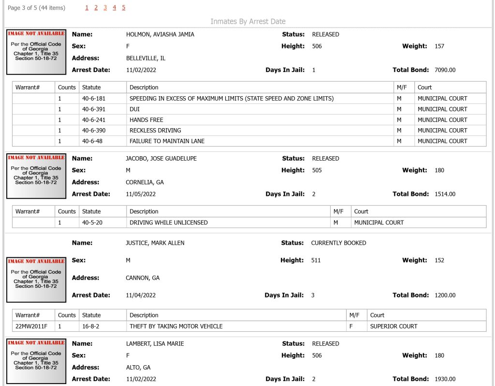Click image placeholder for Justice, Mark Allen
495x386 pixels.
pyautogui.click(x=36, y=280)
